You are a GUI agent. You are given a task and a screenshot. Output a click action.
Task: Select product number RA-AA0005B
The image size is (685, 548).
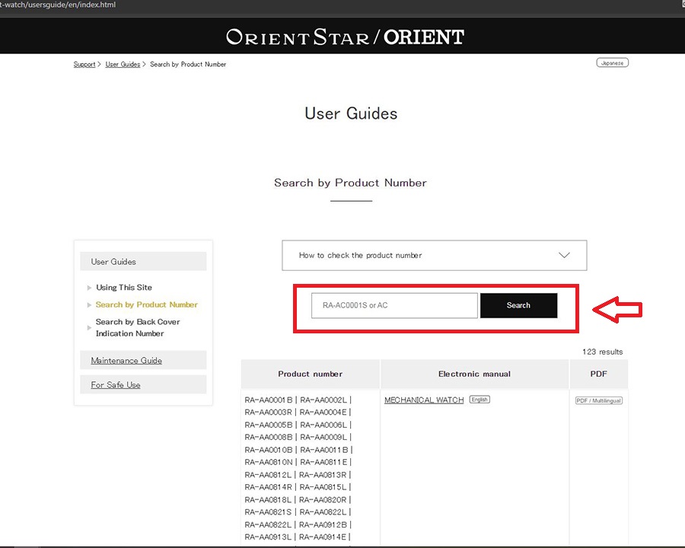[x=269, y=425]
